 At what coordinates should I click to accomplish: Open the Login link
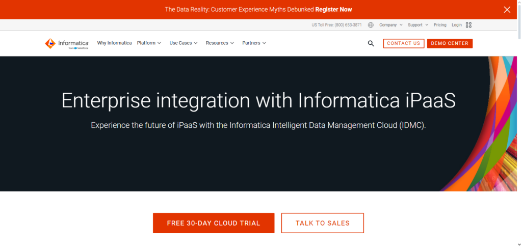(x=456, y=25)
